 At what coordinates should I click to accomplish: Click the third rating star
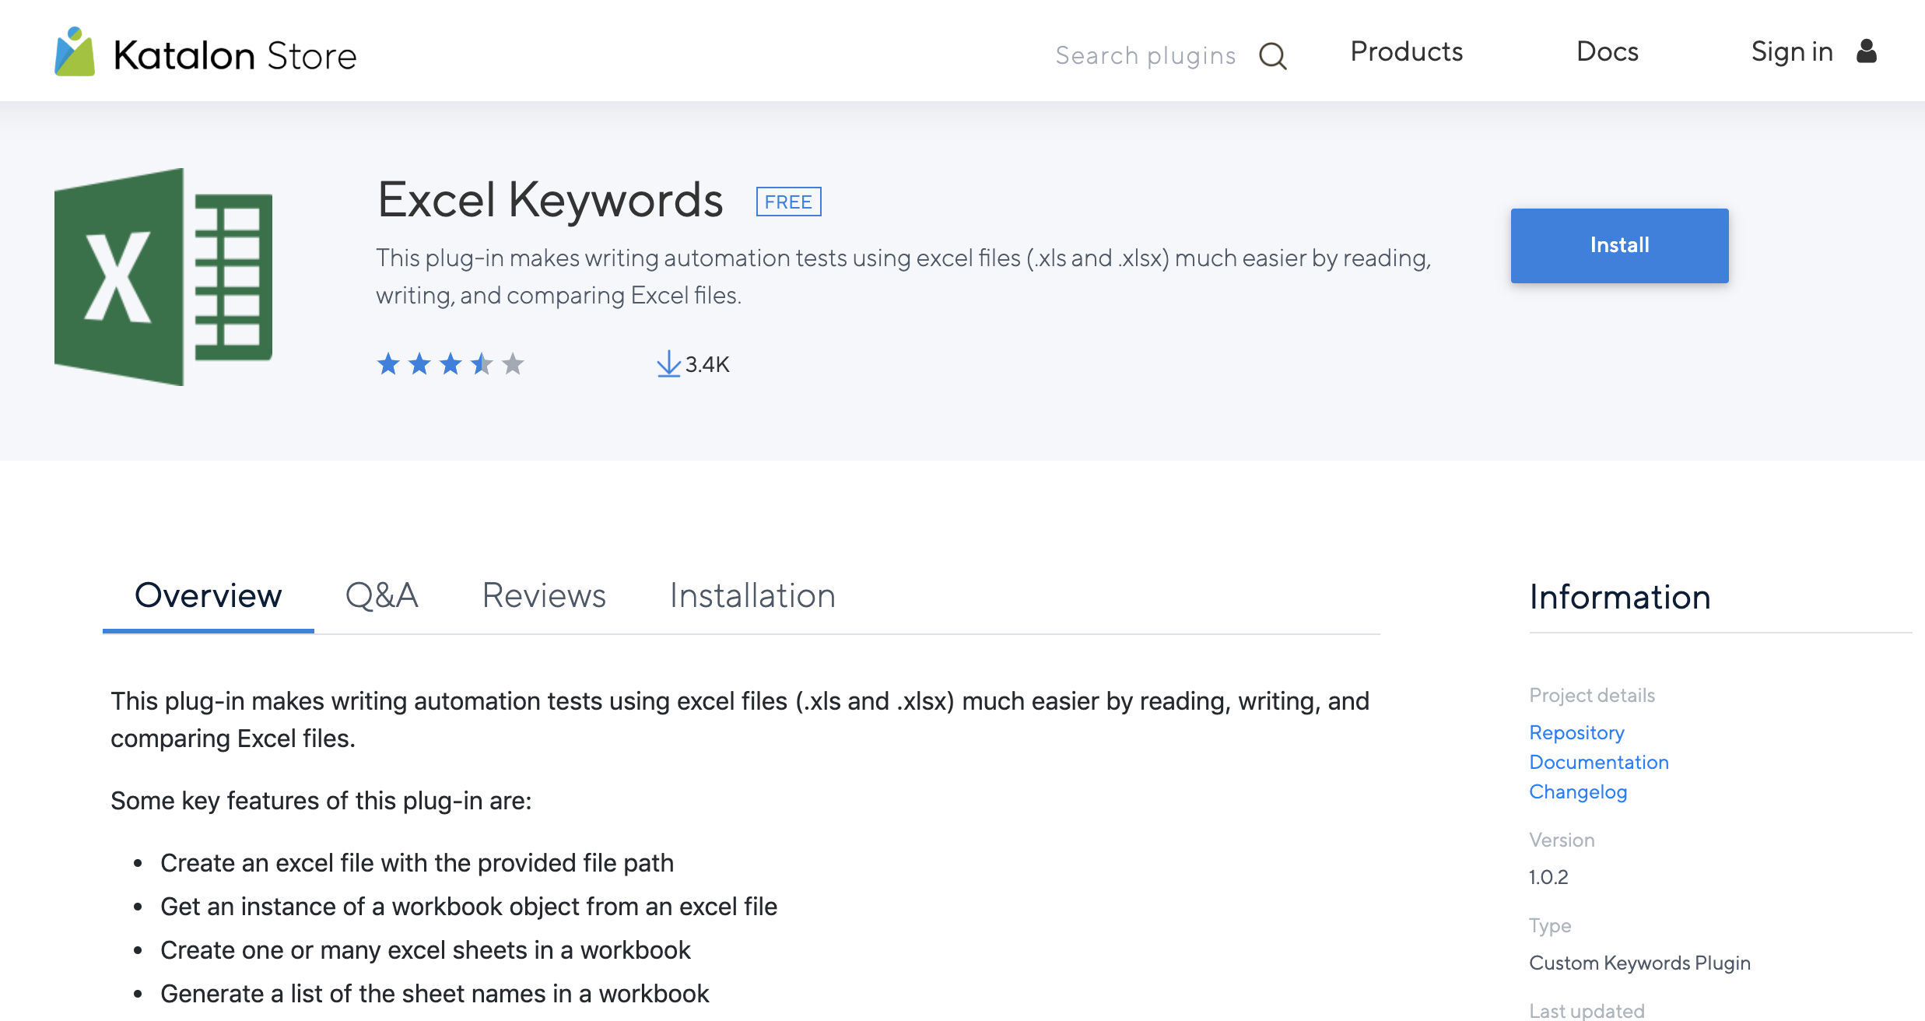pos(451,363)
